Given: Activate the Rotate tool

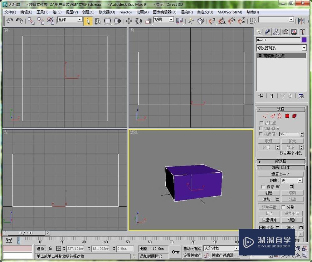Looking at the screenshot, I should [139, 21].
